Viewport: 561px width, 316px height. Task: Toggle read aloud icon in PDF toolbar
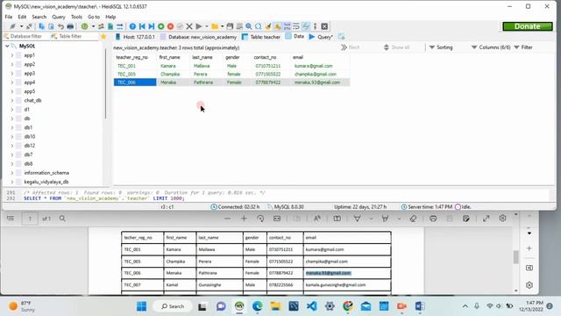click(x=317, y=219)
